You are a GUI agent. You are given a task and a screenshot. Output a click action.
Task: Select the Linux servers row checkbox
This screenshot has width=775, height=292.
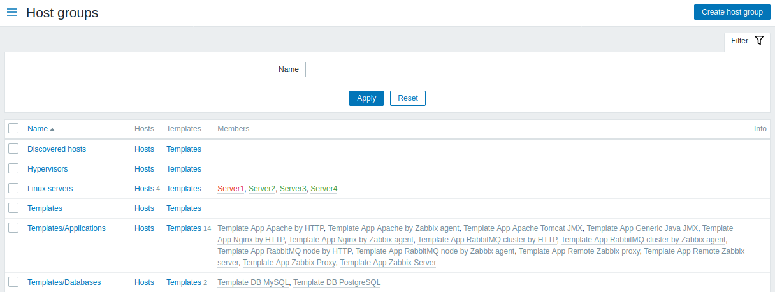click(13, 188)
